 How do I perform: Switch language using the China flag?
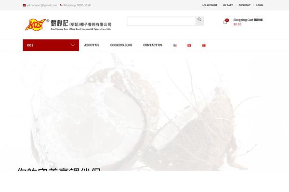[x=204, y=46]
